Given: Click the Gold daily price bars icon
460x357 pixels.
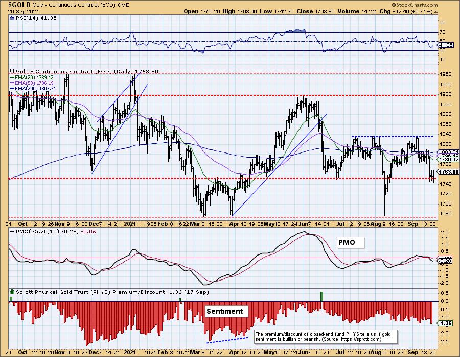Looking at the screenshot, I should [12, 71].
